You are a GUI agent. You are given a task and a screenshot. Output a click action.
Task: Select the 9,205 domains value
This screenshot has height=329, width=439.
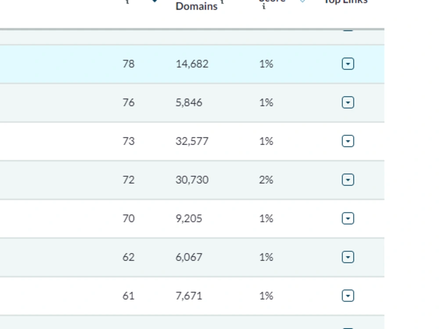[x=189, y=218]
